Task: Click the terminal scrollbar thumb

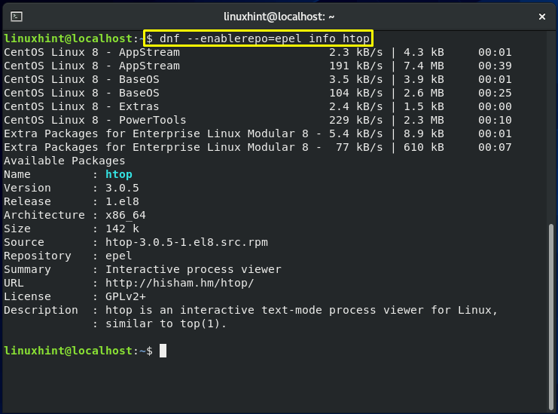Action: pyautogui.click(x=551, y=317)
